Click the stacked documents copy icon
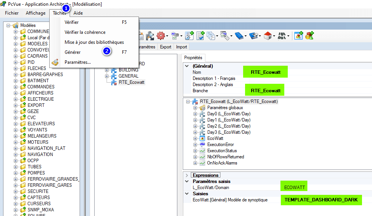372x216 pixels. pyautogui.click(x=211, y=36)
